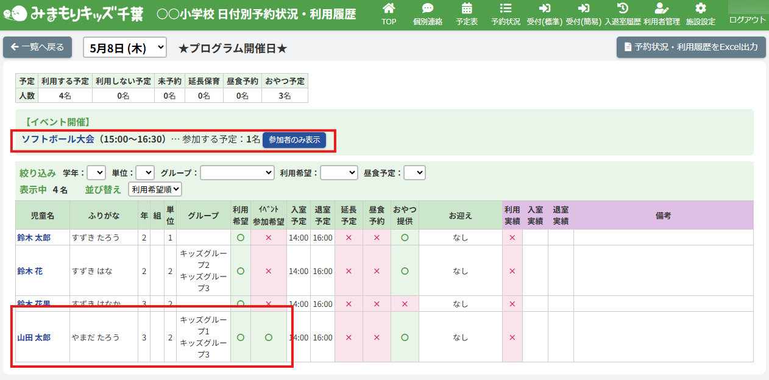
Task: Click 予約状況・利用履歴をExcel出力 button
Action: click(690, 47)
